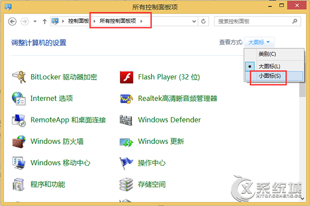
Task: Open the Windows Defender wall icon
Action: tap(126, 120)
